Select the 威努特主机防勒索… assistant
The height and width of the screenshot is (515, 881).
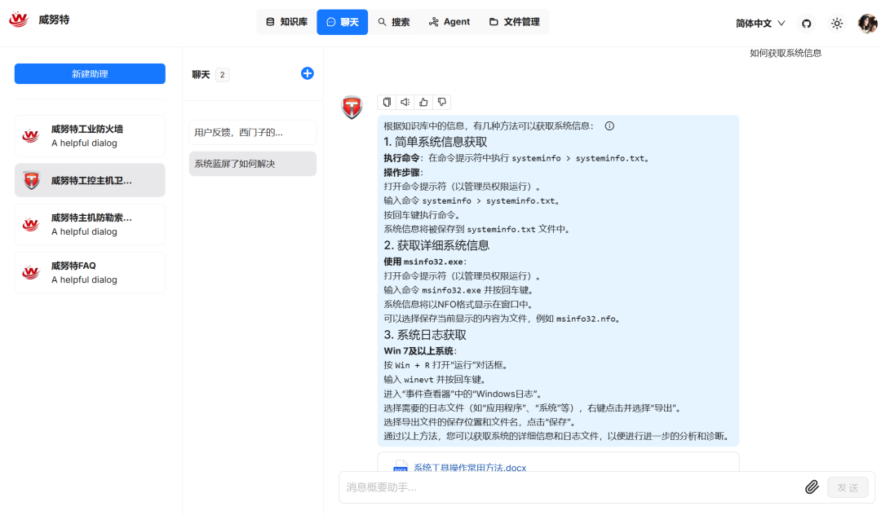coord(90,224)
